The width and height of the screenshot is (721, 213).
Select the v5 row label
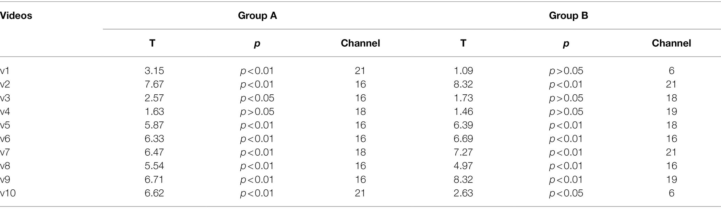pyautogui.click(x=5, y=126)
